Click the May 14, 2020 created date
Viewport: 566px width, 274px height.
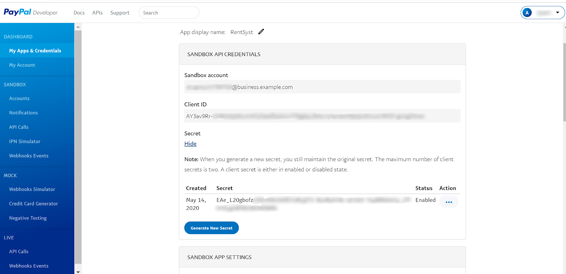pos(196,204)
